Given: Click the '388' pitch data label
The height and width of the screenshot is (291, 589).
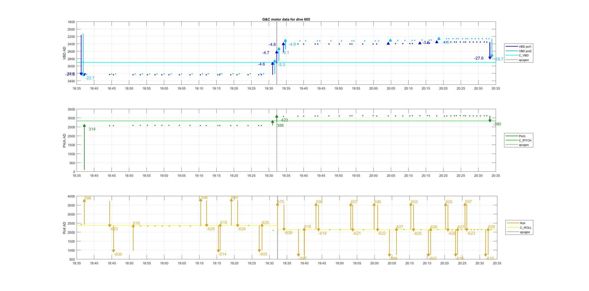Looking at the screenshot, I should 280,126.
